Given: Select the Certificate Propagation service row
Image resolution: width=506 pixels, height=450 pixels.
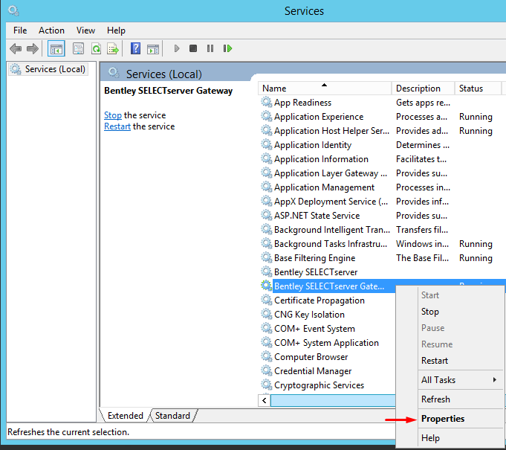Looking at the screenshot, I should click(328, 300).
